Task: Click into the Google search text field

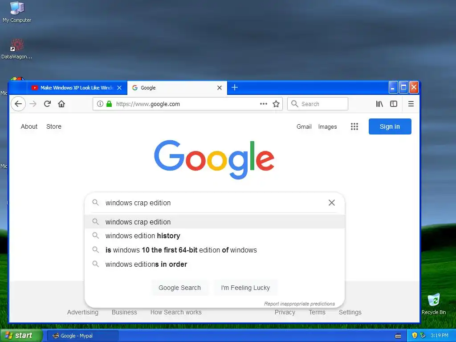Action: [x=214, y=203]
